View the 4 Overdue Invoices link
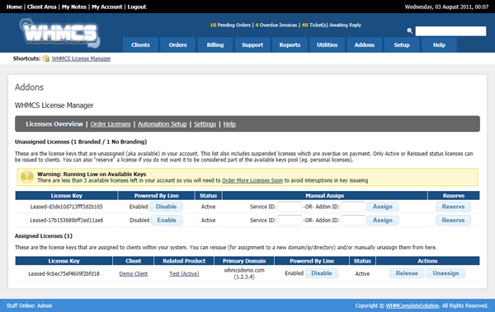495x312 pixels. pyautogui.click(x=276, y=25)
